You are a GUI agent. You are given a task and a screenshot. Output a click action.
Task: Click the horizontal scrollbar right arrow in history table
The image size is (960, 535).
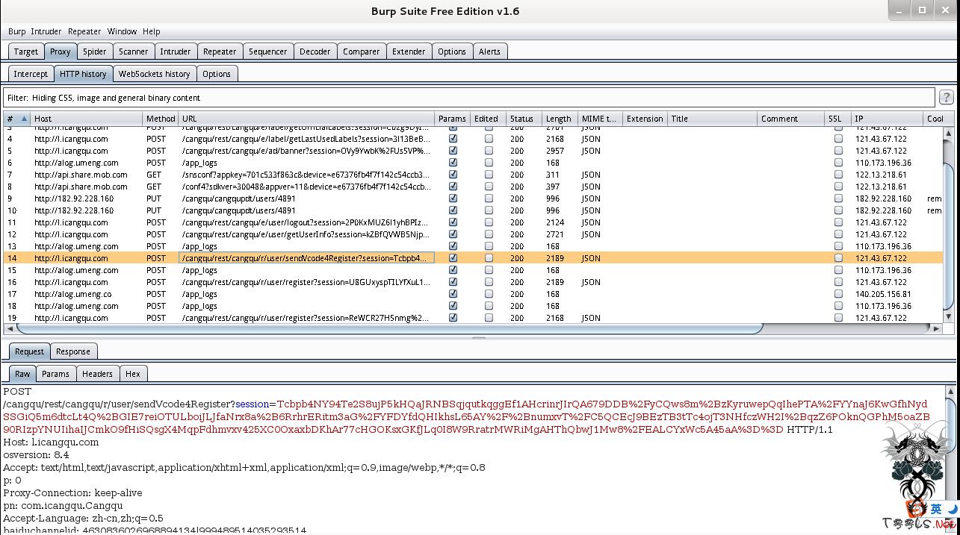click(937, 328)
